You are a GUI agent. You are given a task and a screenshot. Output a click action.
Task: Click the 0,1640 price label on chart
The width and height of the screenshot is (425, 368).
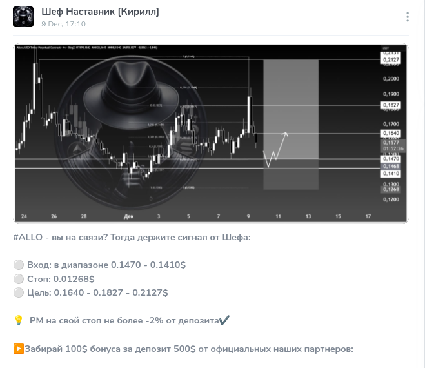[x=391, y=133]
